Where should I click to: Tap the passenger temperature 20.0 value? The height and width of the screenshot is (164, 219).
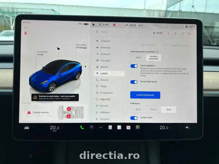point(164,128)
